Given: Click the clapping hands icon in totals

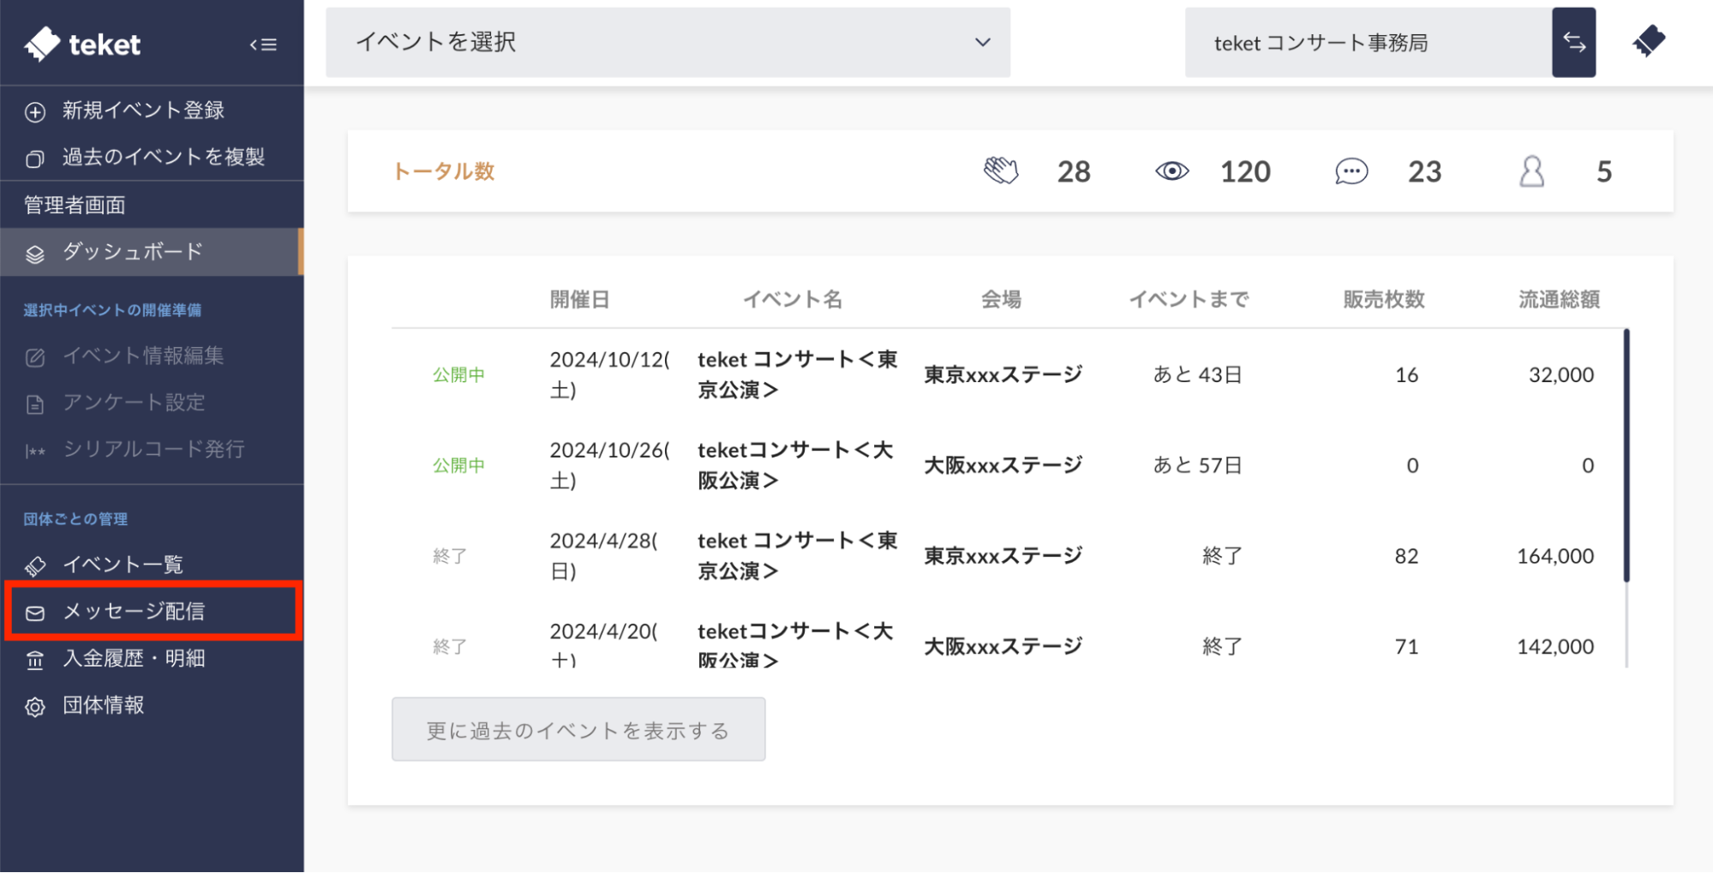Looking at the screenshot, I should pos(1001,170).
